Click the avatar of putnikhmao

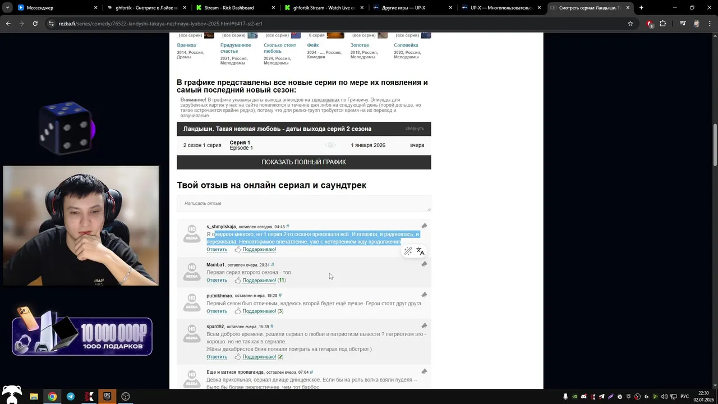pyautogui.click(x=192, y=303)
